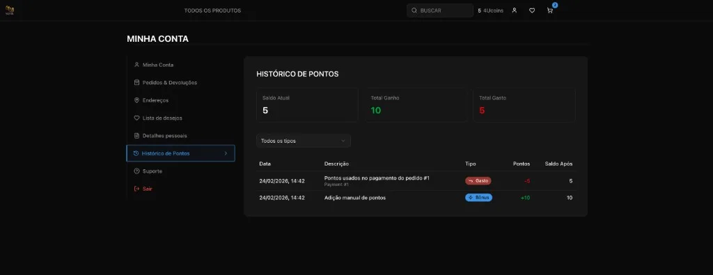
Task: Click the Saldo Após column header
Action: pos(559,164)
